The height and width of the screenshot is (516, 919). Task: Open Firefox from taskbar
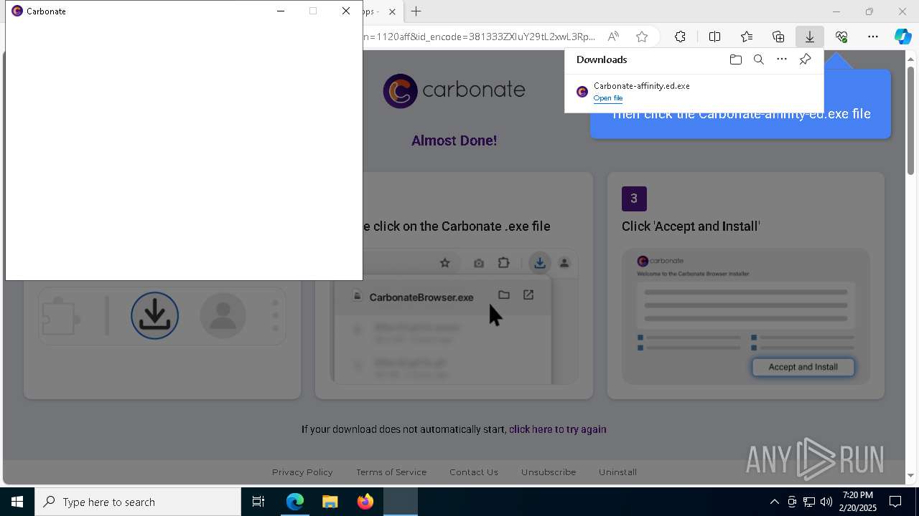point(365,502)
